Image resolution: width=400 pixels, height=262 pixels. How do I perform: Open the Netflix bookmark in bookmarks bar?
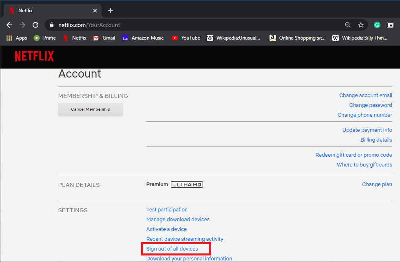tap(75, 38)
